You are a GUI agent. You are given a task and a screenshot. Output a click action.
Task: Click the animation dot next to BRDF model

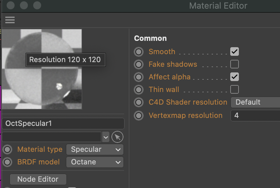7,162
